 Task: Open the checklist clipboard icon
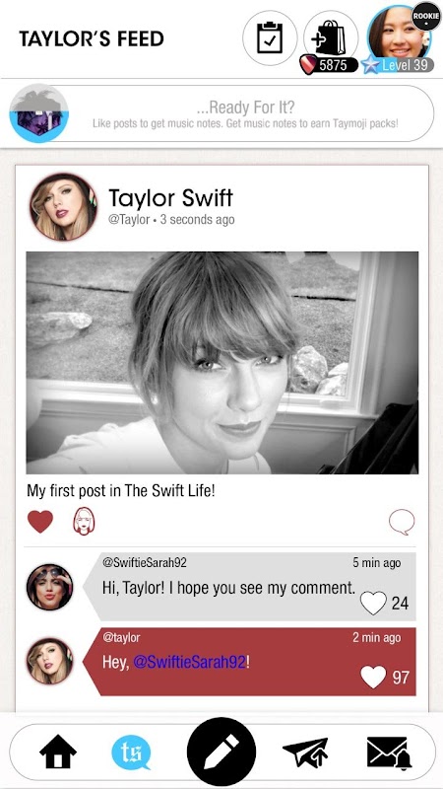269,37
